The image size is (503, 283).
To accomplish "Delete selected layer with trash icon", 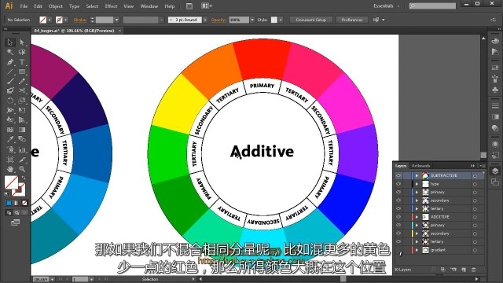I will coord(473,270).
